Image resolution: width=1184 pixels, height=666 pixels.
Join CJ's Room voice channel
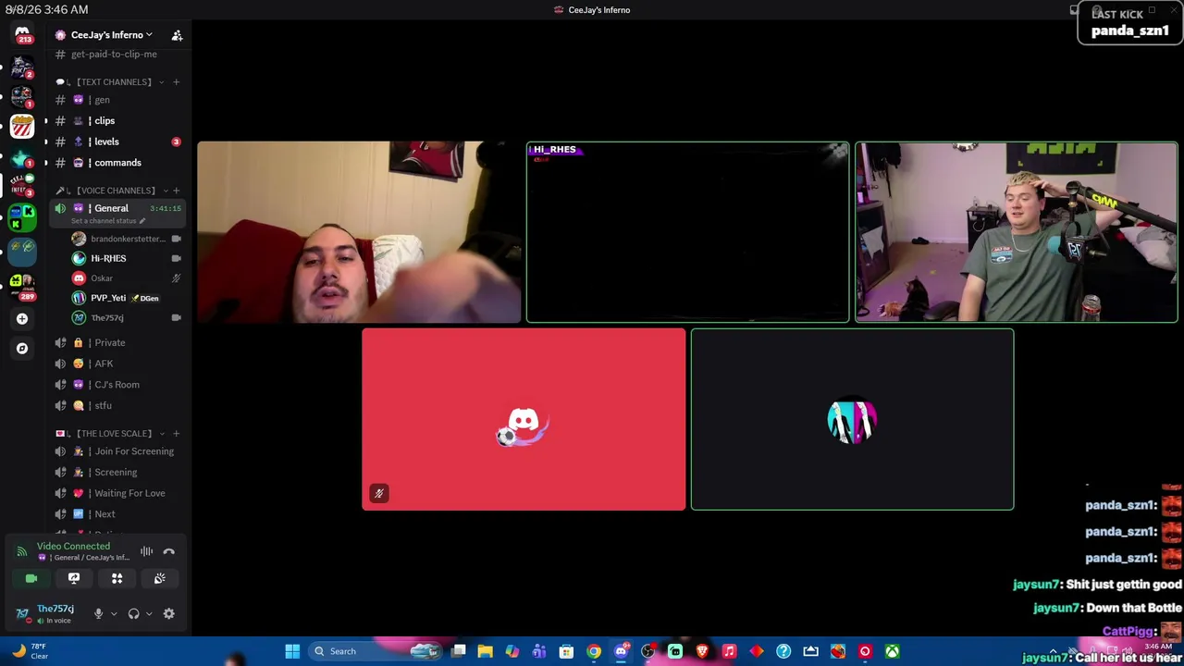pos(118,385)
